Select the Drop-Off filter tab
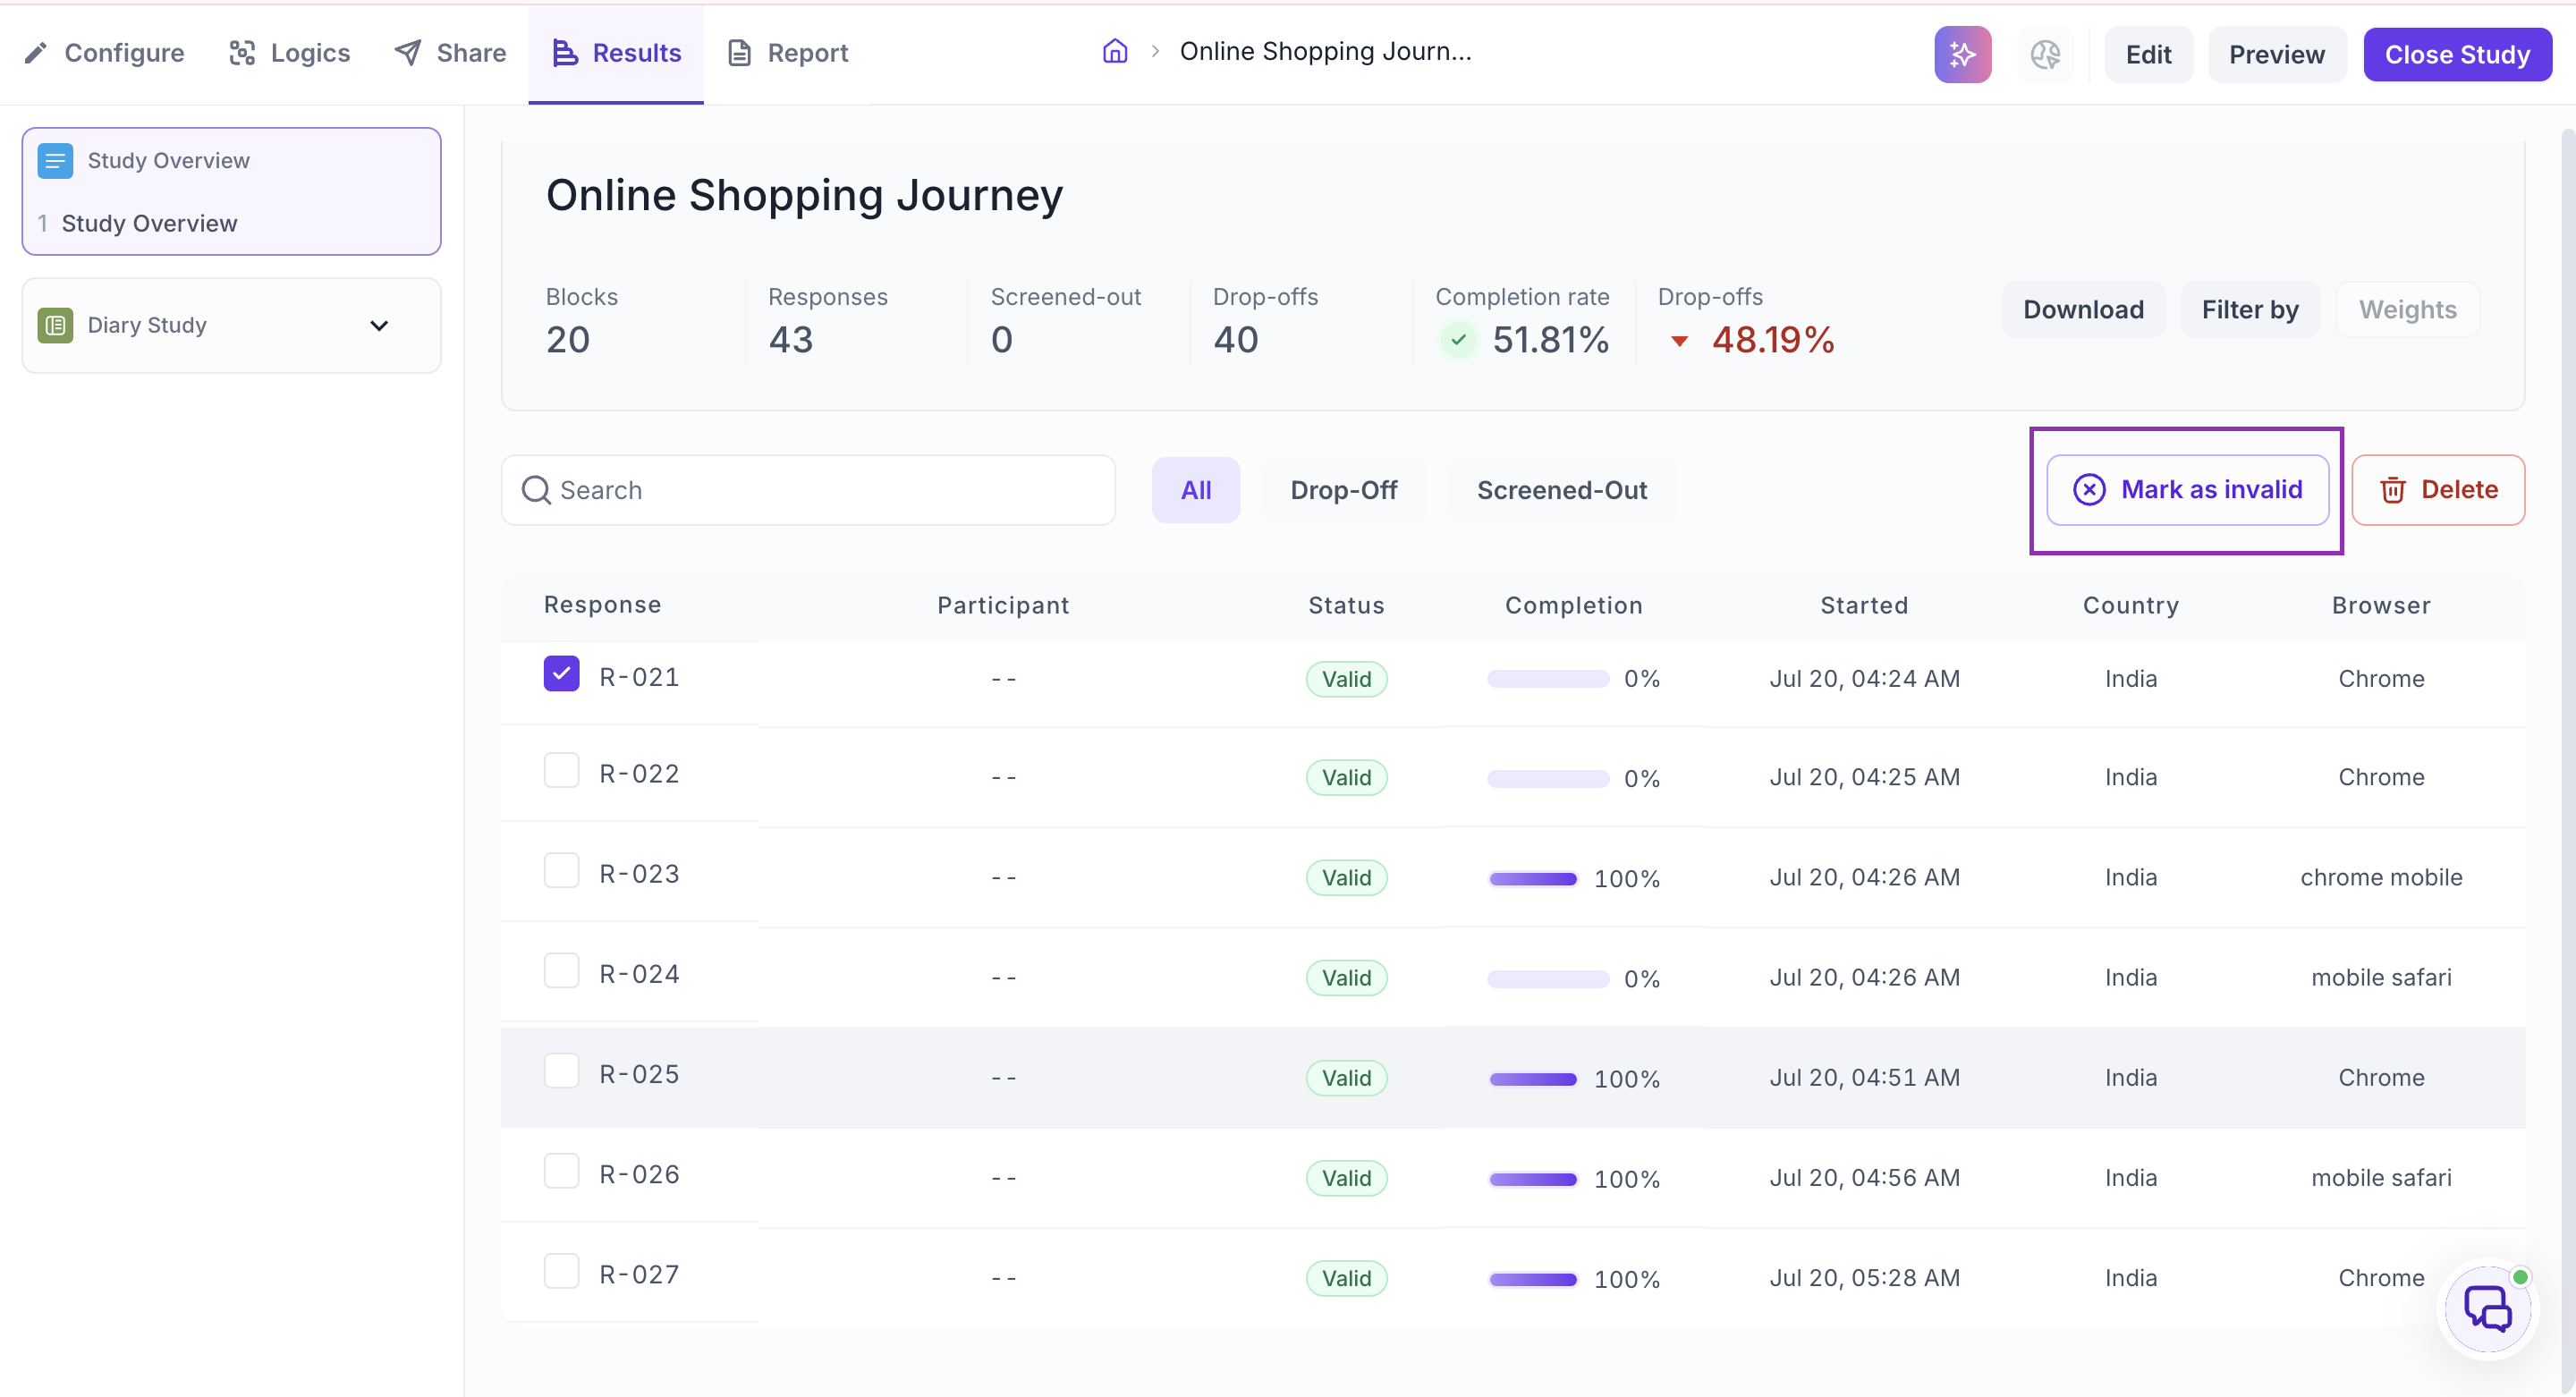The height and width of the screenshot is (1397, 2576). pyautogui.click(x=1343, y=490)
